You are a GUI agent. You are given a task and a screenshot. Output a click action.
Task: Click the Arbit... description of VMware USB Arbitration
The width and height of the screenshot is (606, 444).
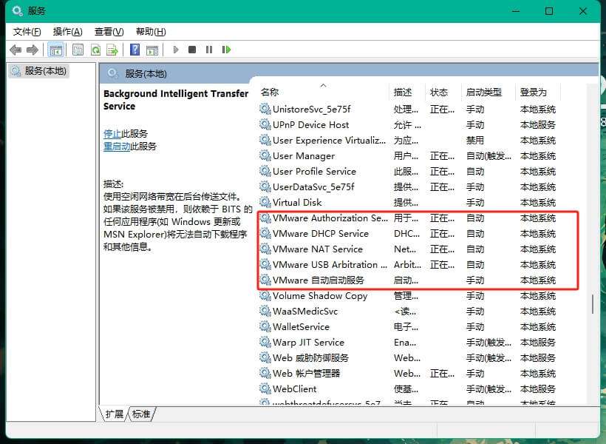pos(407,264)
